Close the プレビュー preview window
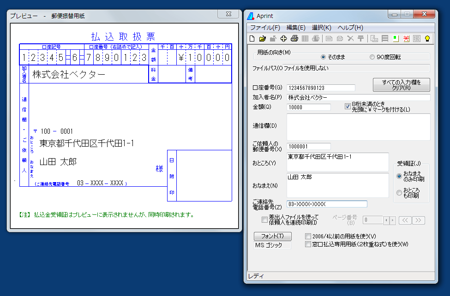Screen dimensions: 450x296 [228, 14]
